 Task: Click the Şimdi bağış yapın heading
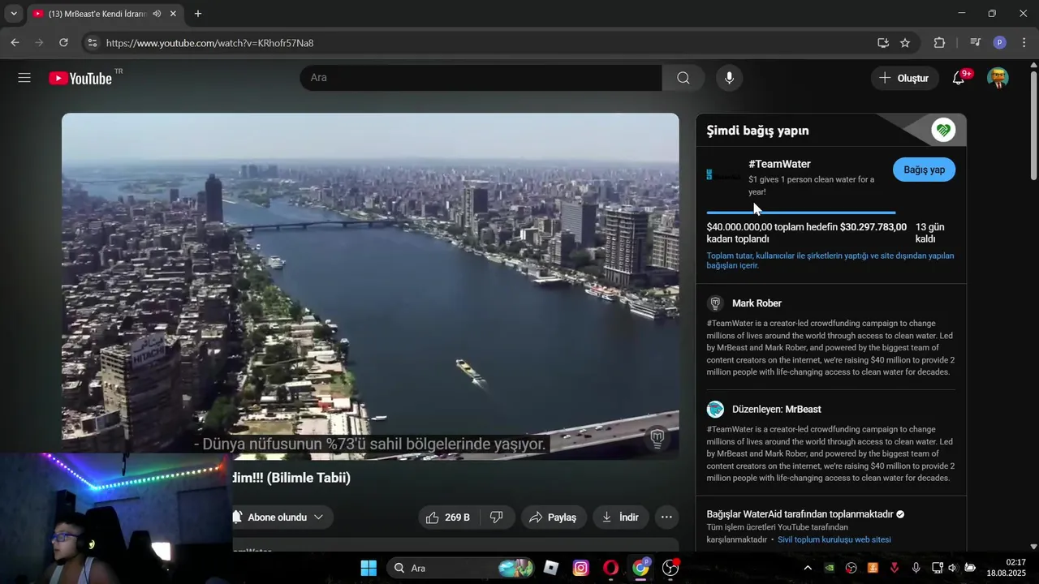(757, 131)
